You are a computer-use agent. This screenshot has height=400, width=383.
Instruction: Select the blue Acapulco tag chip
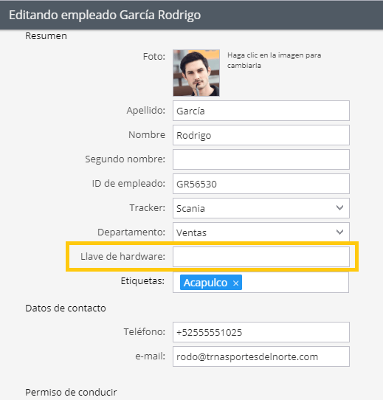point(205,283)
